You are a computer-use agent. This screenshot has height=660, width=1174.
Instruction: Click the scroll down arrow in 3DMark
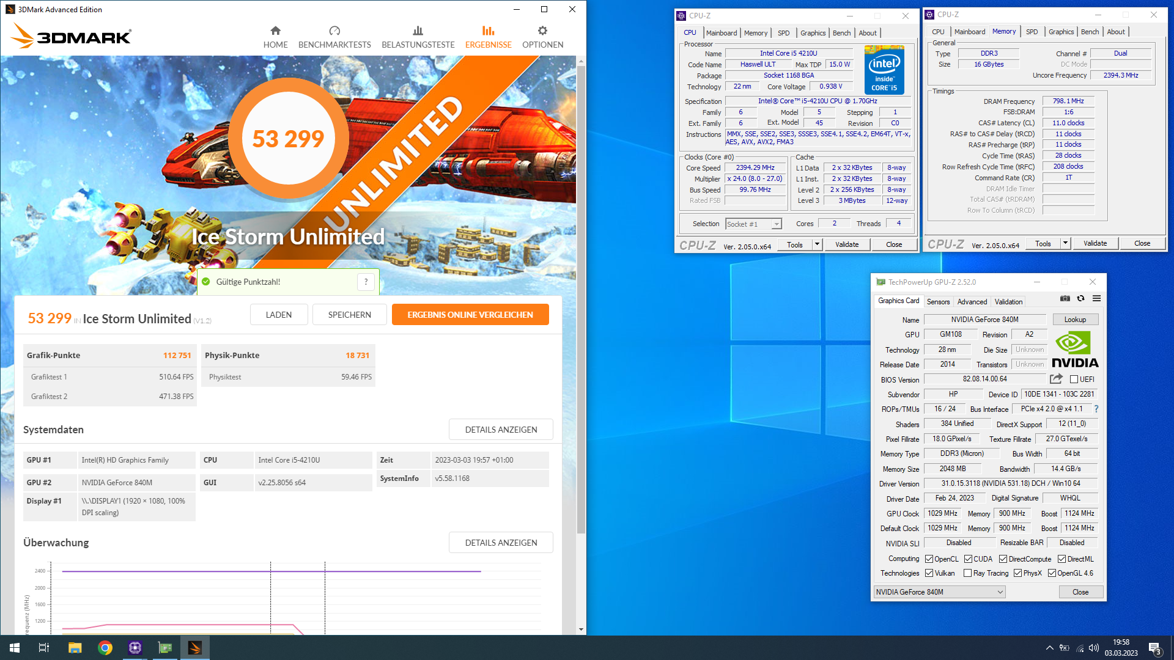coord(581,629)
